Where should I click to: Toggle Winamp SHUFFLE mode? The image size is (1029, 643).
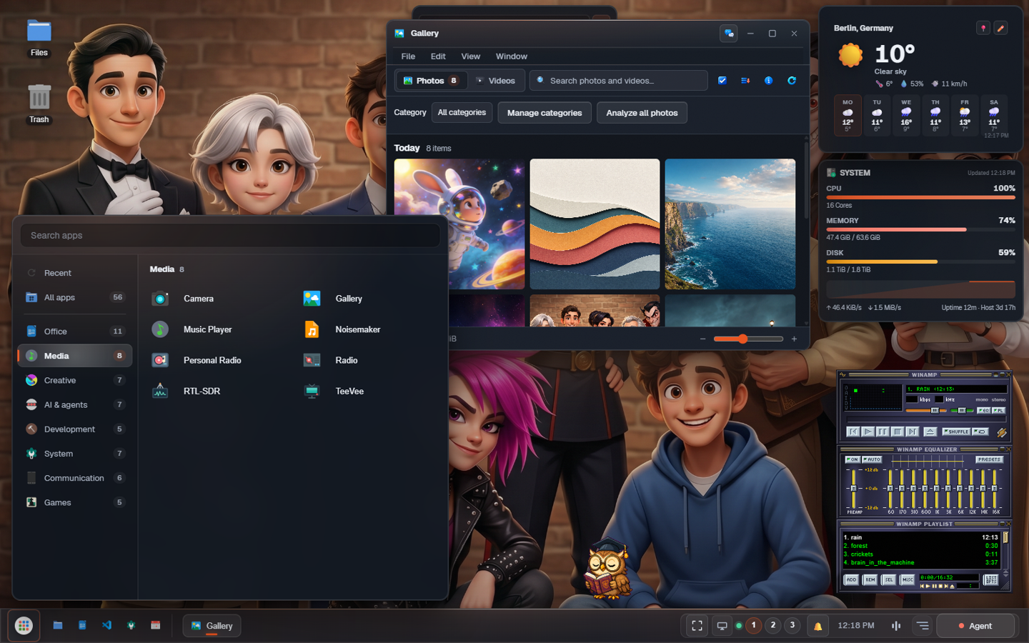click(x=957, y=432)
